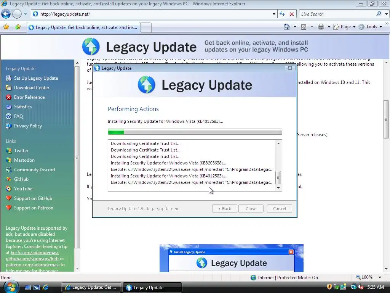The width and height of the screenshot is (390, 293).
Task: Follow the patreon.com/adamdemasi link
Action: (x=33, y=265)
